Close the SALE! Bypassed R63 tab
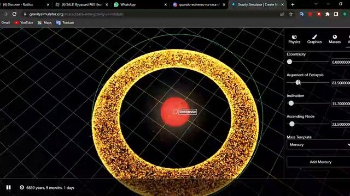 click(107, 5)
